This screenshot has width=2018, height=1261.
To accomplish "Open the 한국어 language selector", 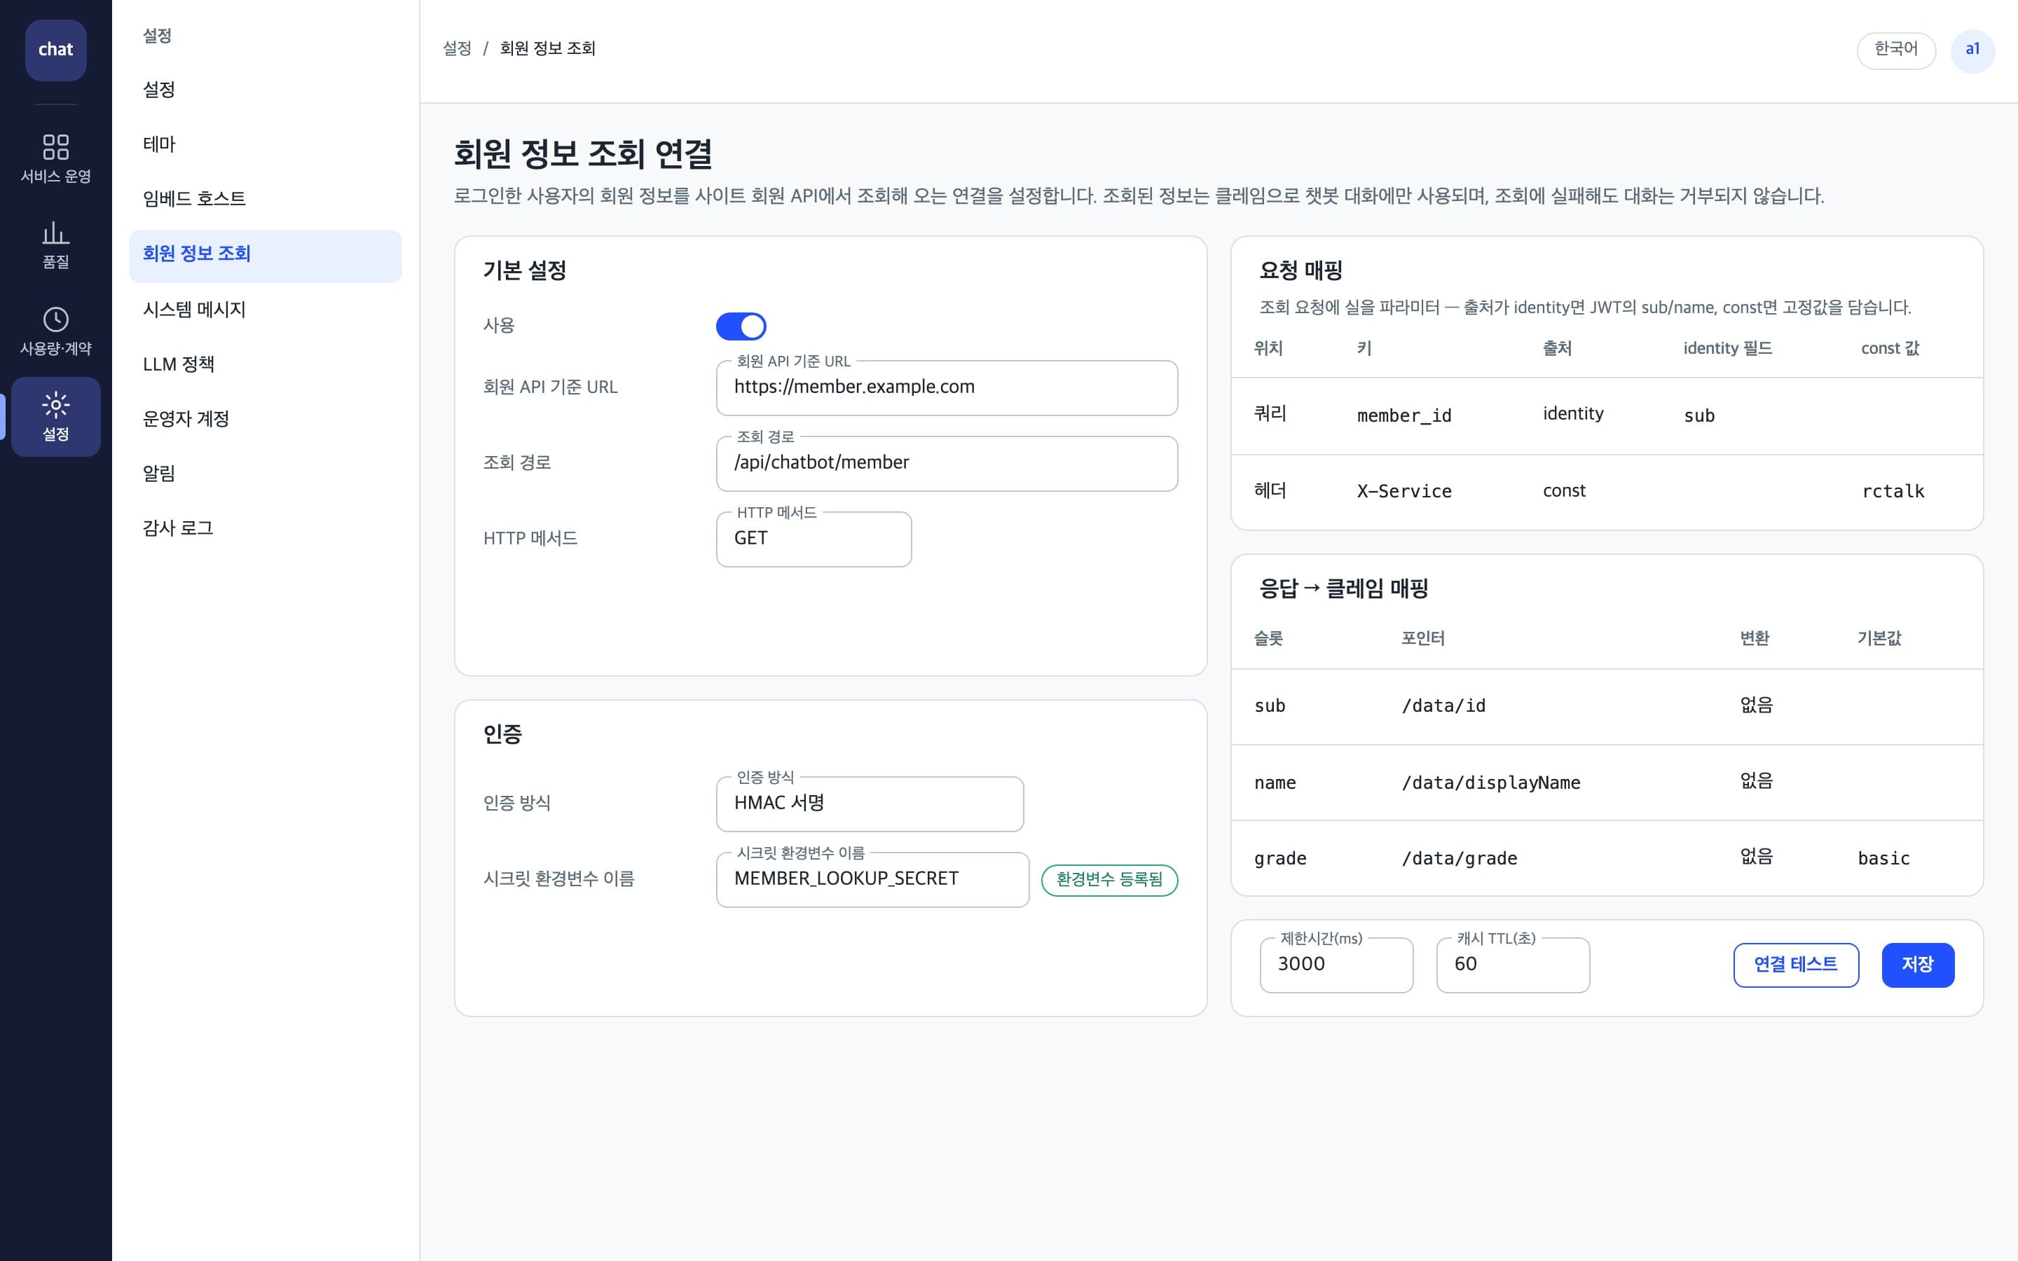I will click(1895, 50).
